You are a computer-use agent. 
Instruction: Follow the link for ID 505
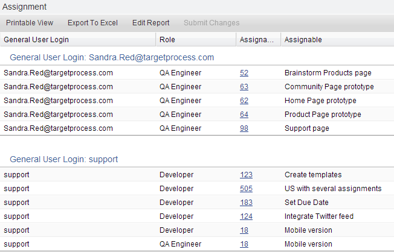[246, 189]
